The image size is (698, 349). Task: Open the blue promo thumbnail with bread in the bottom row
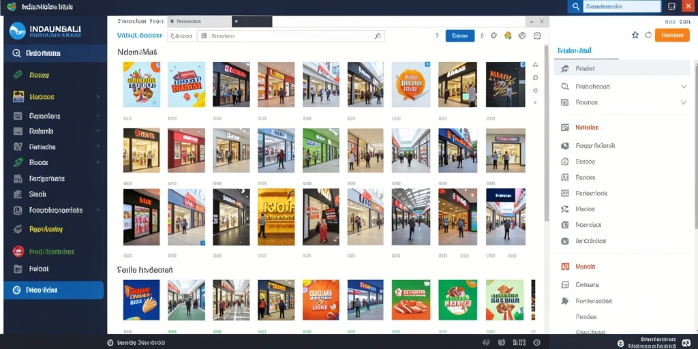tap(142, 300)
